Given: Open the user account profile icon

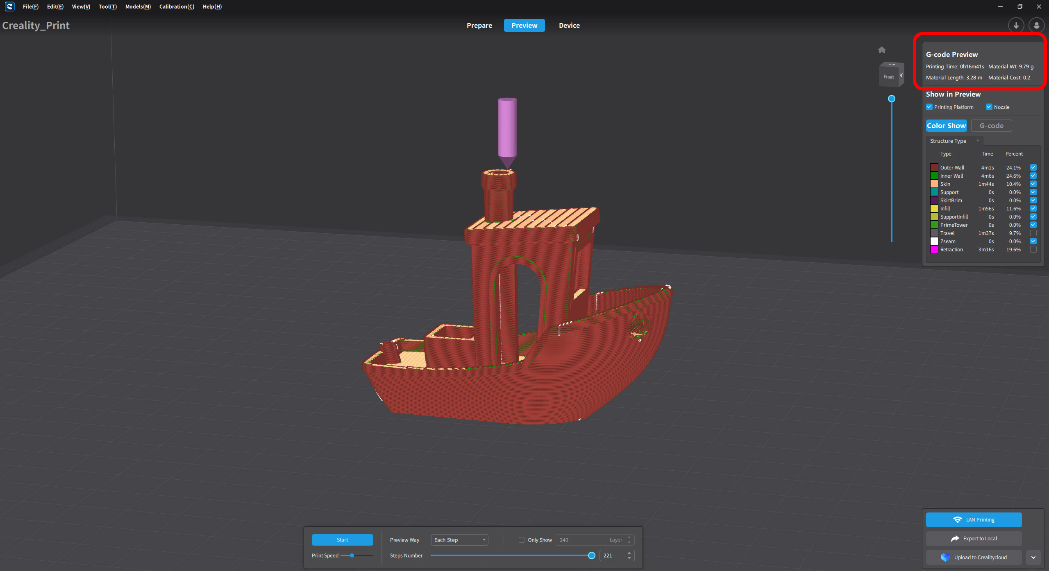Looking at the screenshot, I should (1036, 25).
